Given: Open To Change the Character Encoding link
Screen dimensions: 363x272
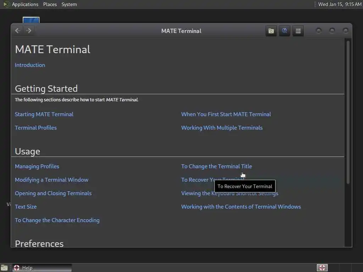Looking at the screenshot, I should click(x=57, y=220).
